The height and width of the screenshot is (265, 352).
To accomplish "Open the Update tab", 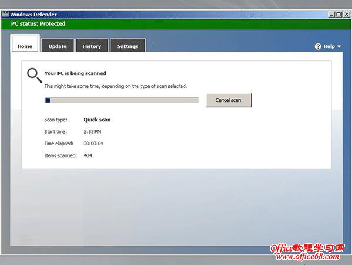I will coord(57,46).
